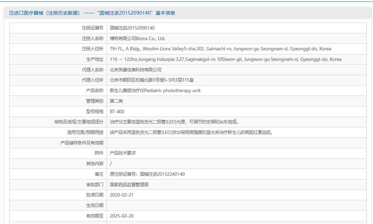Click the 其他内容 label
Image resolution: width=373 pixels, height=224 pixels.
pos(95,163)
